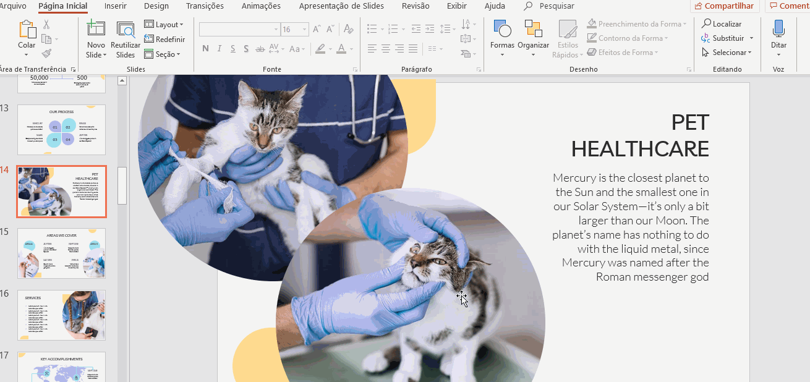Click the Novo Slide icon
Screen dimensions: 810x382
(x=96, y=29)
